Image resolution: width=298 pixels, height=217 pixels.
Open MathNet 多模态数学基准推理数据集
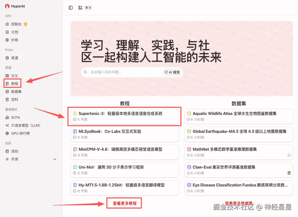239,152
